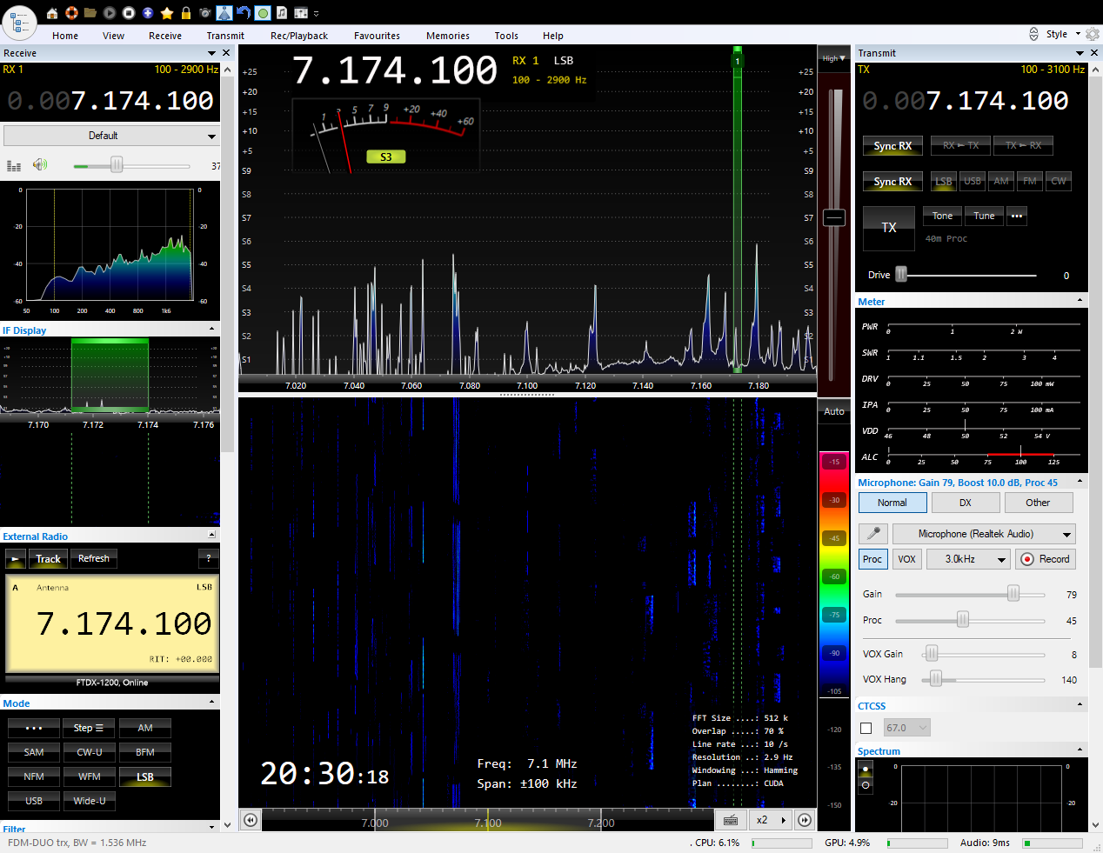Open the Default receive profile dropdown
1103x853 pixels.
(x=110, y=136)
